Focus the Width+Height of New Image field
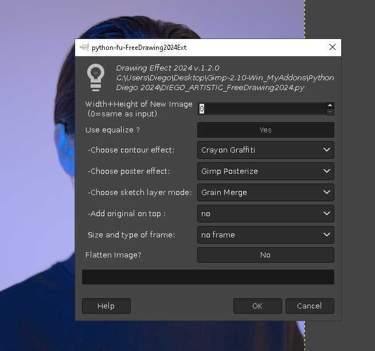This screenshot has width=375, height=351. tap(262, 108)
